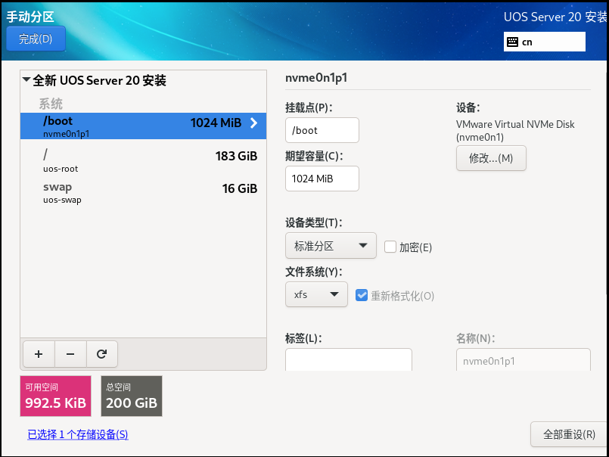Open the cn keyboard layout indicator
Screen dimensions: 609x457
click(x=544, y=42)
